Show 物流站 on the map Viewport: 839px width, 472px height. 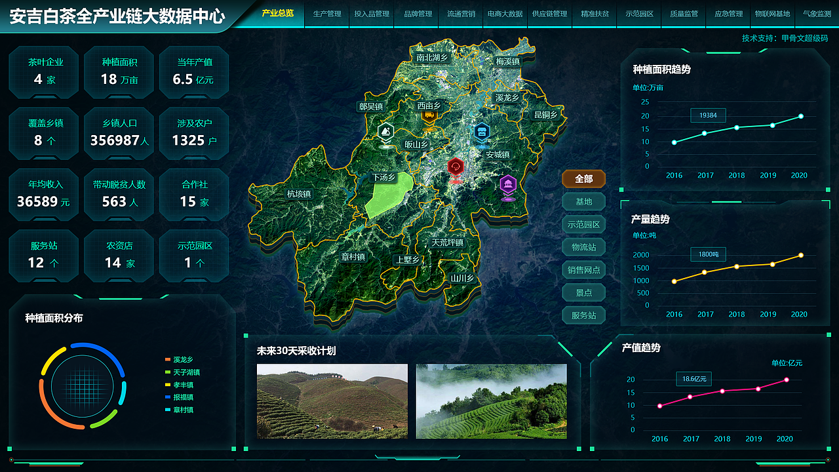tap(583, 247)
